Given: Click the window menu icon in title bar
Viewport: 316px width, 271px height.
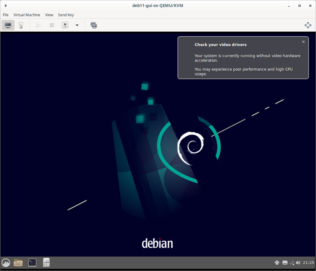Looking at the screenshot, I should click(6, 6).
